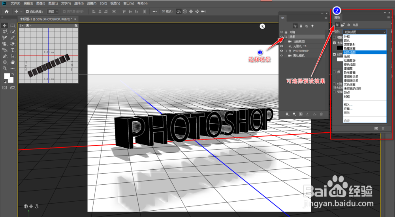Filter 3D panel by meshes
This screenshot has width=395, height=217.
pos(301,26)
